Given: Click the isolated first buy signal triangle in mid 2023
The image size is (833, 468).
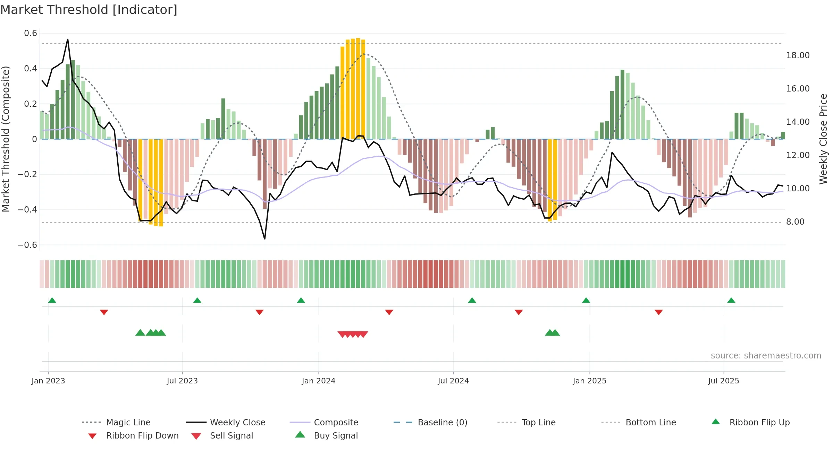Looking at the screenshot, I should click(x=140, y=332).
